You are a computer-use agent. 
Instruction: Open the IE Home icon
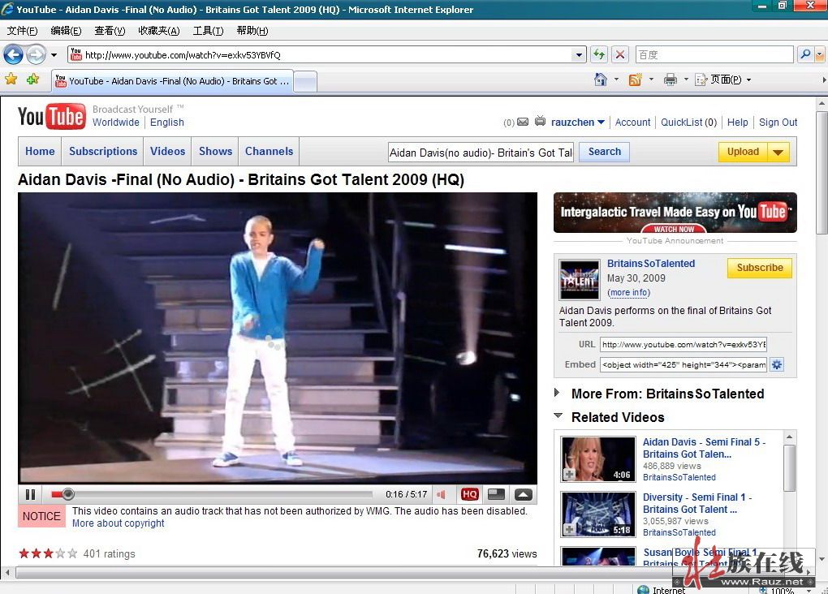tap(601, 80)
